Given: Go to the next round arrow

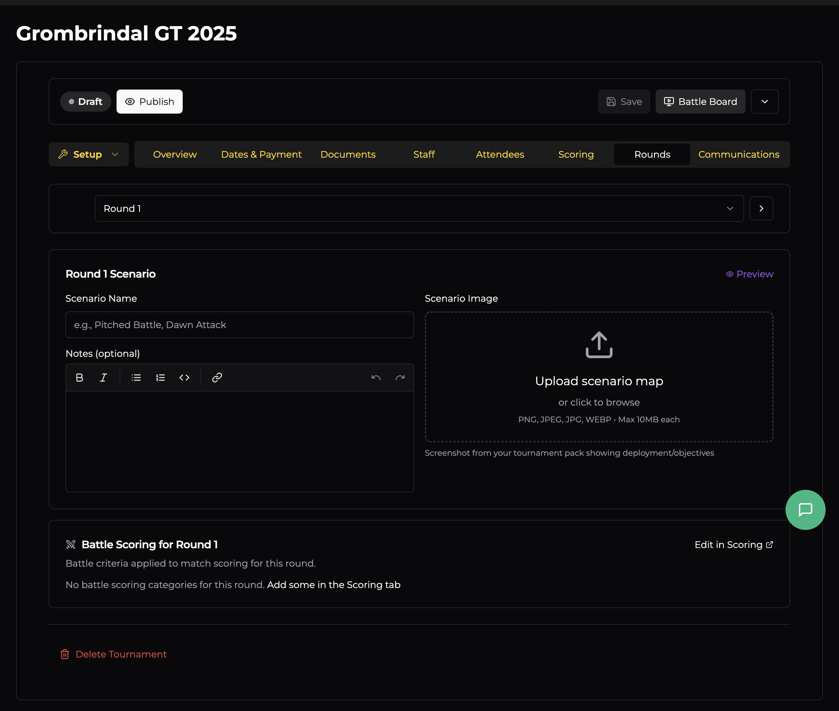Looking at the screenshot, I should coord(761,208).
